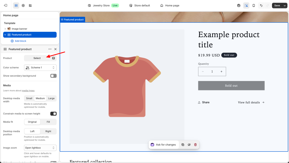Set Desktop media position to Right
Image resolution: width=289 pixels, height=163 pixels.
48,131
